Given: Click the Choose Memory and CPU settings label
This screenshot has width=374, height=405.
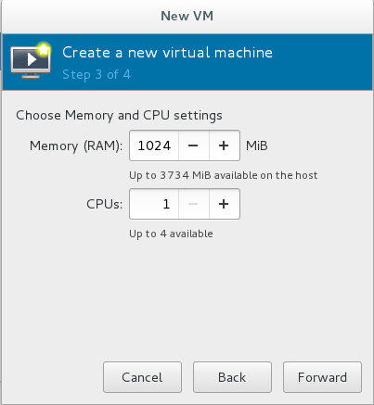Looking at the screenshot, I should pyautogui.click(x=119, y=116).
